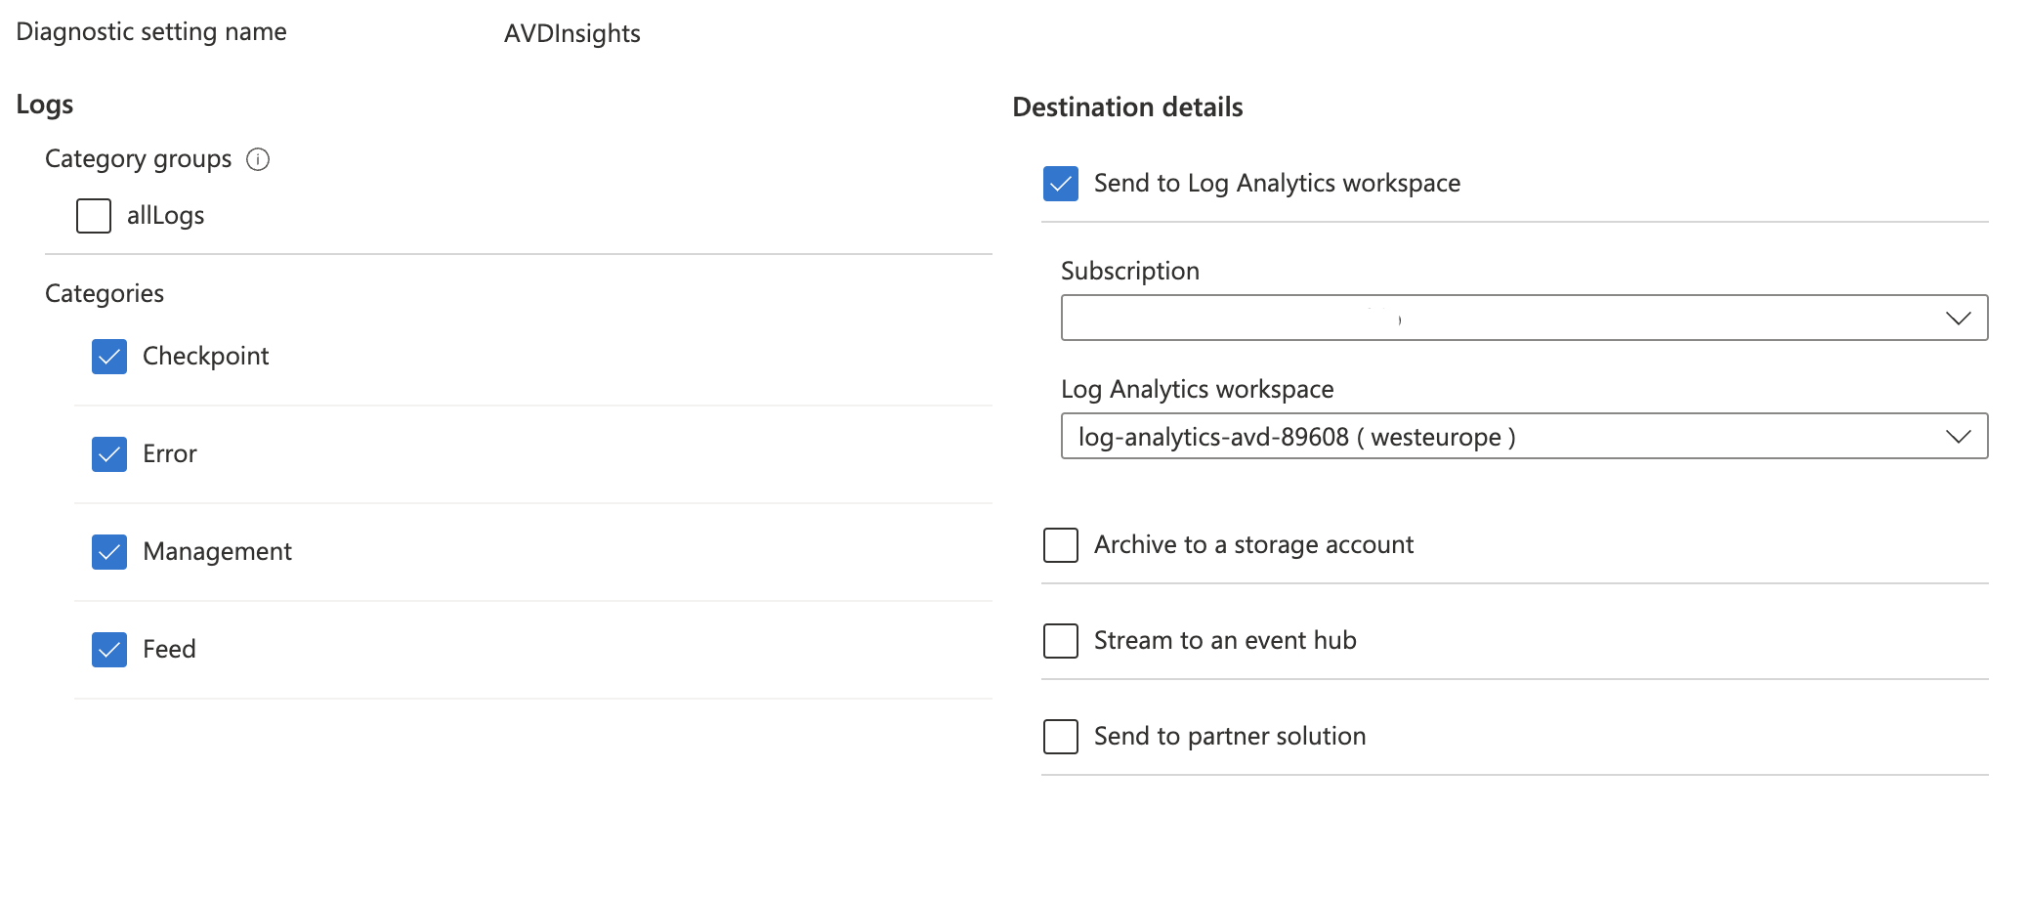
Task: Enable the allLogs category group
Action: 93,215
